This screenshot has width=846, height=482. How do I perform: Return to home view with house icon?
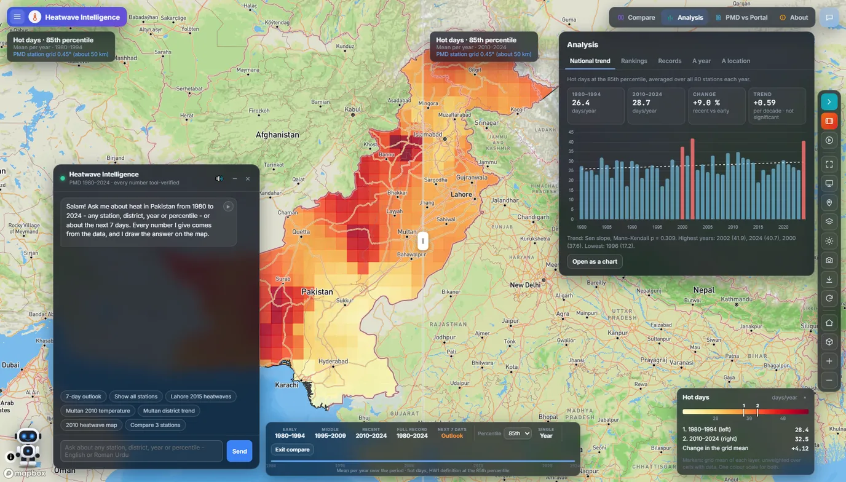pos(829,323)
